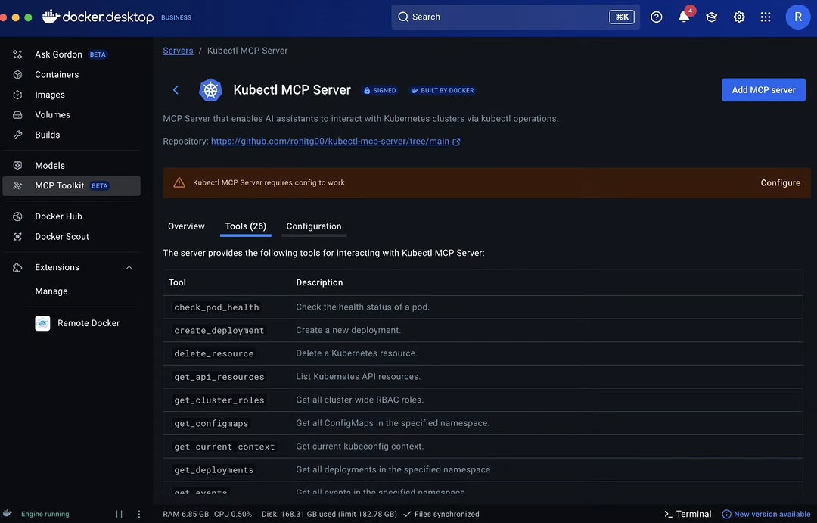Click the Engine running whale icon

pos(8,514)
